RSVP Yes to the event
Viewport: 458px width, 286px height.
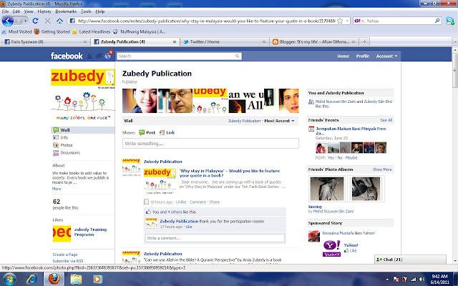pos(331,157)
